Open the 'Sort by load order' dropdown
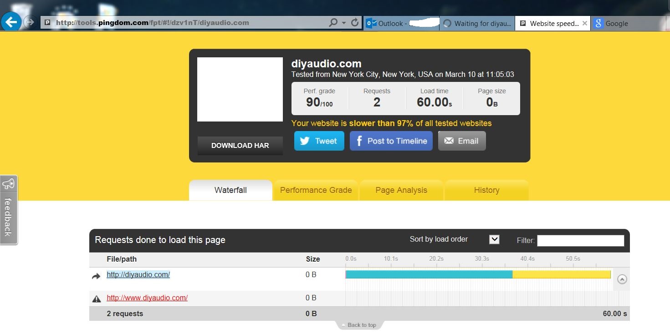 pos(494,239)
